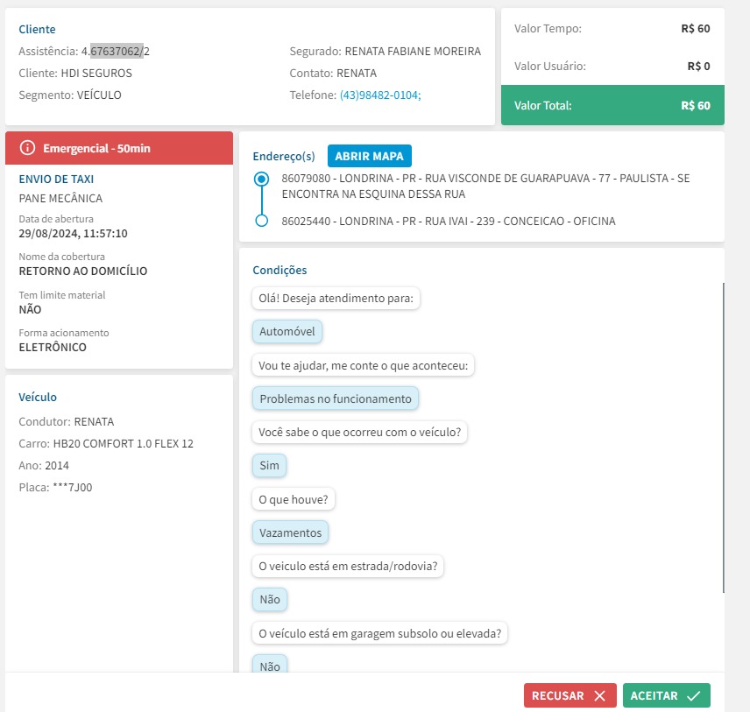Click the checkmark icon on Aceitar
The width and height of the screenshot is (750, 712).
pos(694,696)
